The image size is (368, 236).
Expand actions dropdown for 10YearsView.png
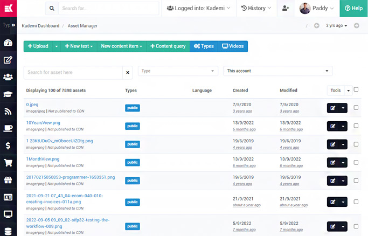tap(343, 127)
